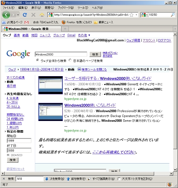This screenshot has height=188, width=178.
Task: Select 掲示板 filter in the sidebar
Action: 11,86
